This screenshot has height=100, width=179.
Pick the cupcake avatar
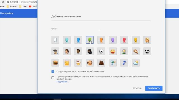point(78,63)
